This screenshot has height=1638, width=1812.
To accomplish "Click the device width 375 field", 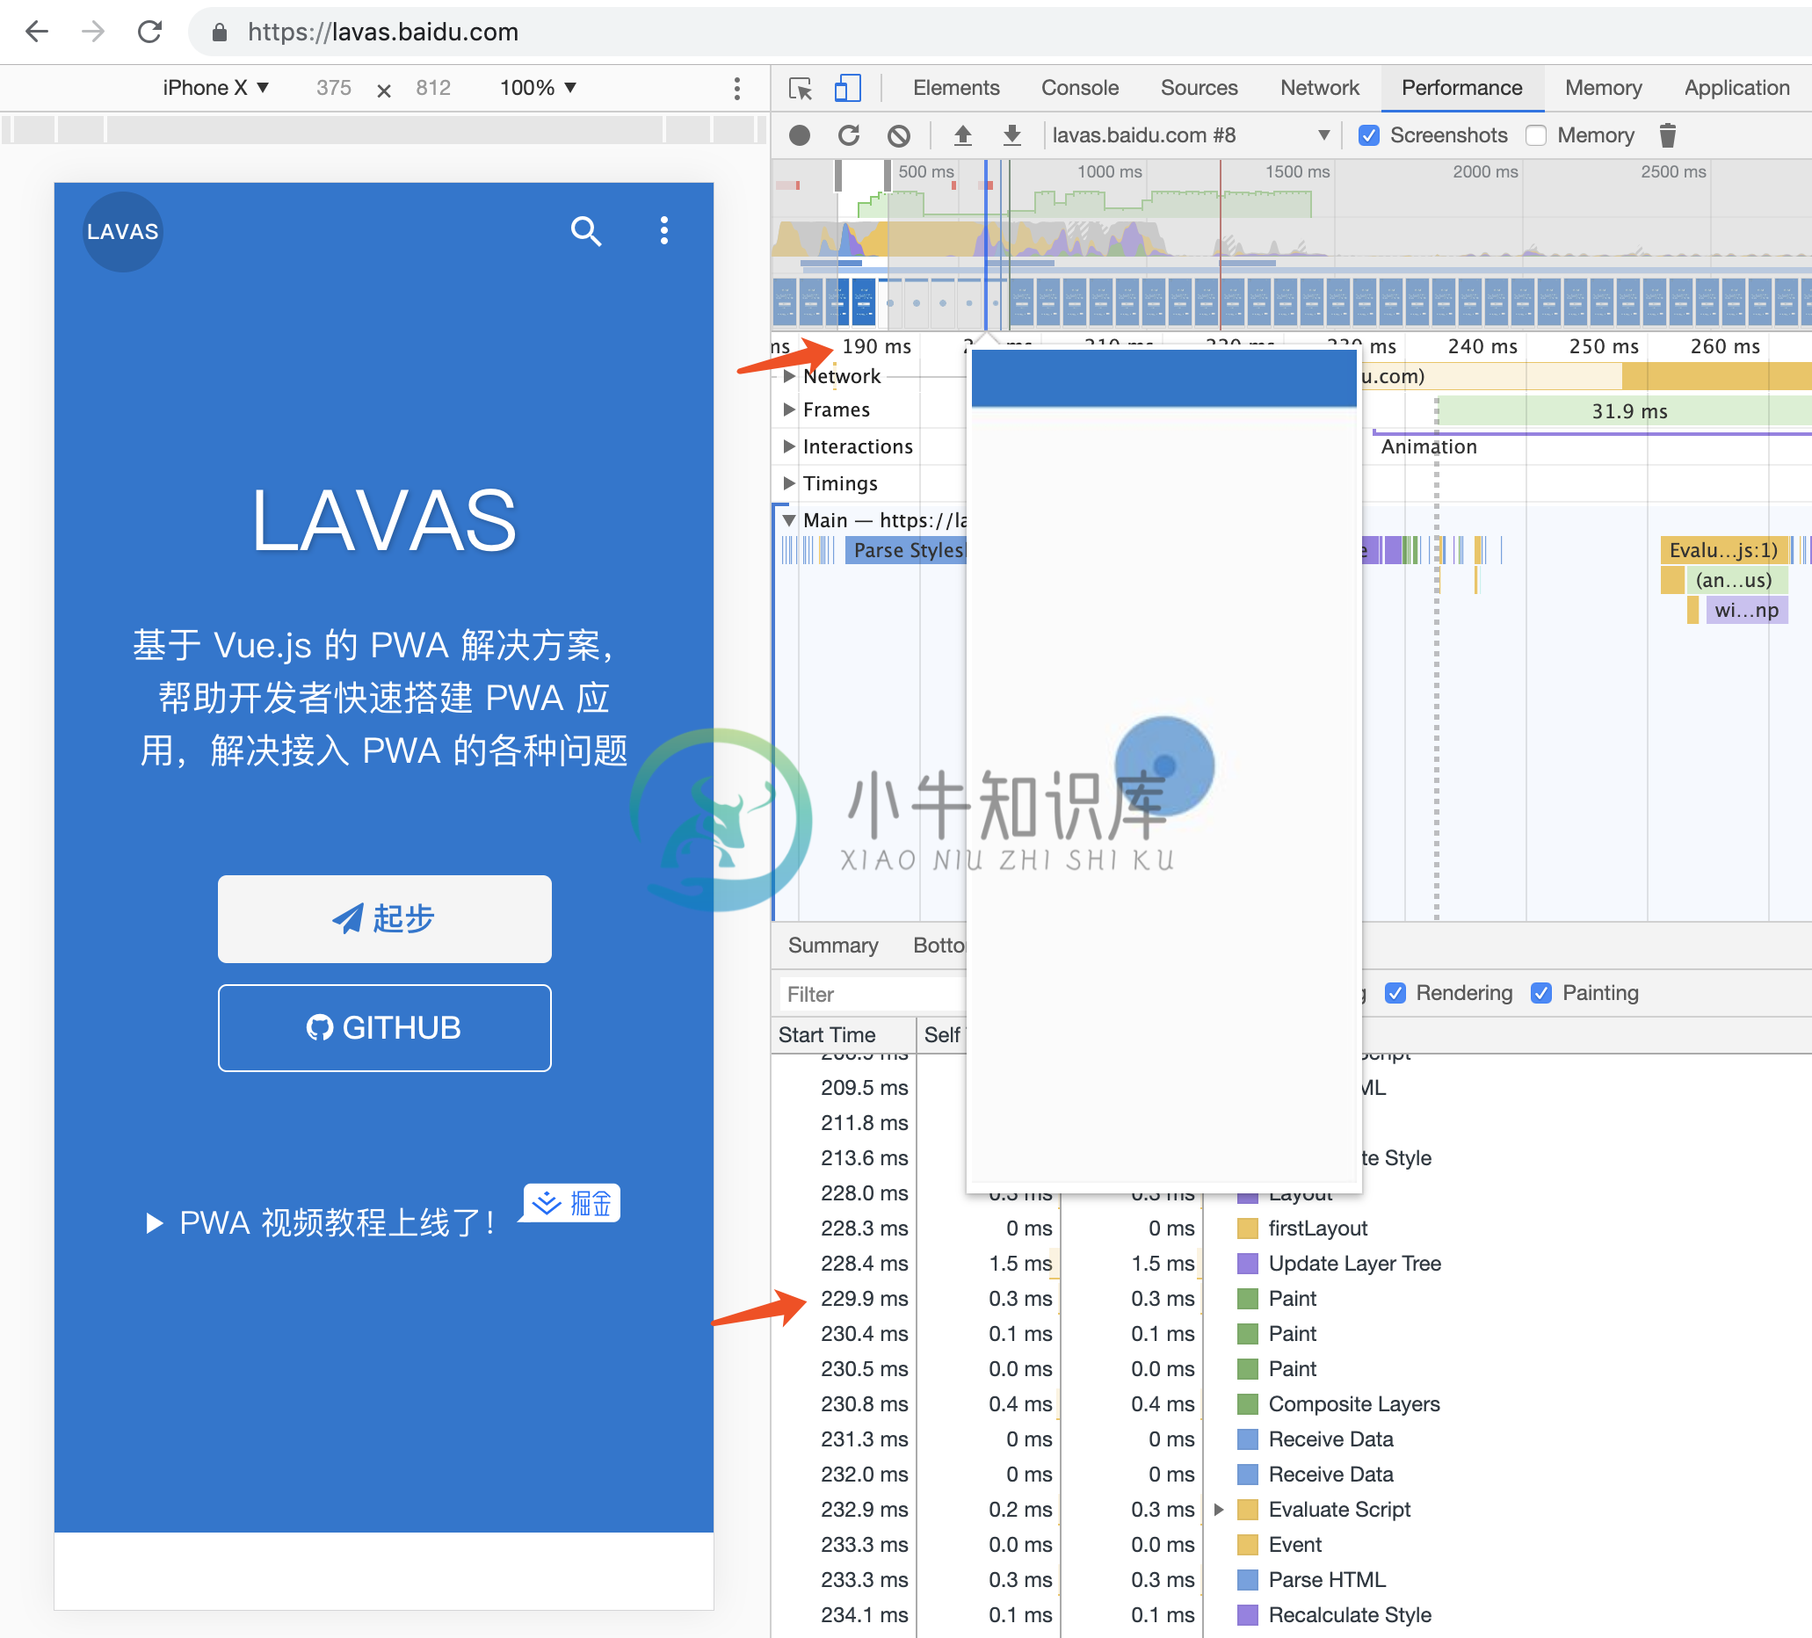I will click(x=333, y=88).
